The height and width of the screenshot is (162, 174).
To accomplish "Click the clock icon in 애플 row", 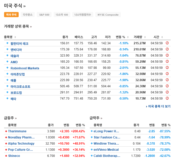I will [x=167, y=80].
